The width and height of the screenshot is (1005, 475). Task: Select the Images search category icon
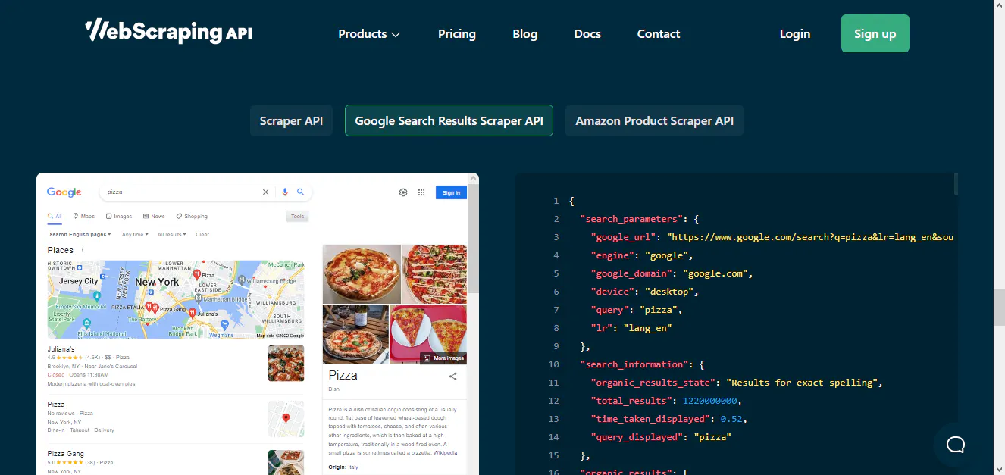point(108,216)
